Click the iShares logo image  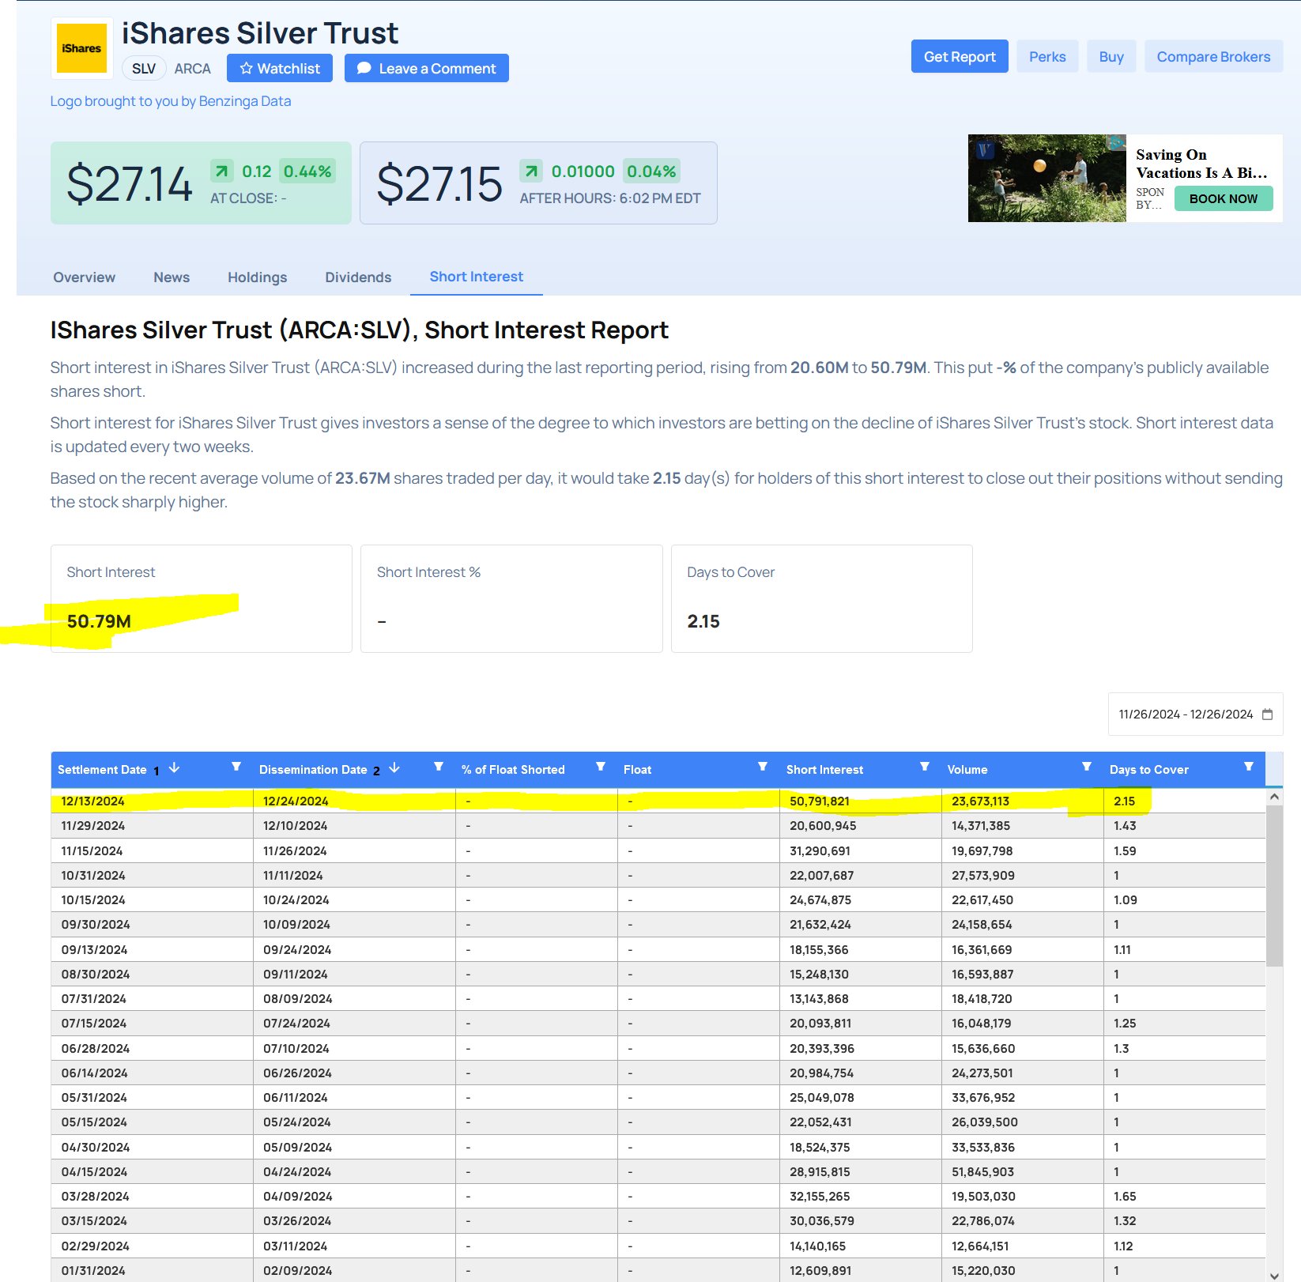82,48
